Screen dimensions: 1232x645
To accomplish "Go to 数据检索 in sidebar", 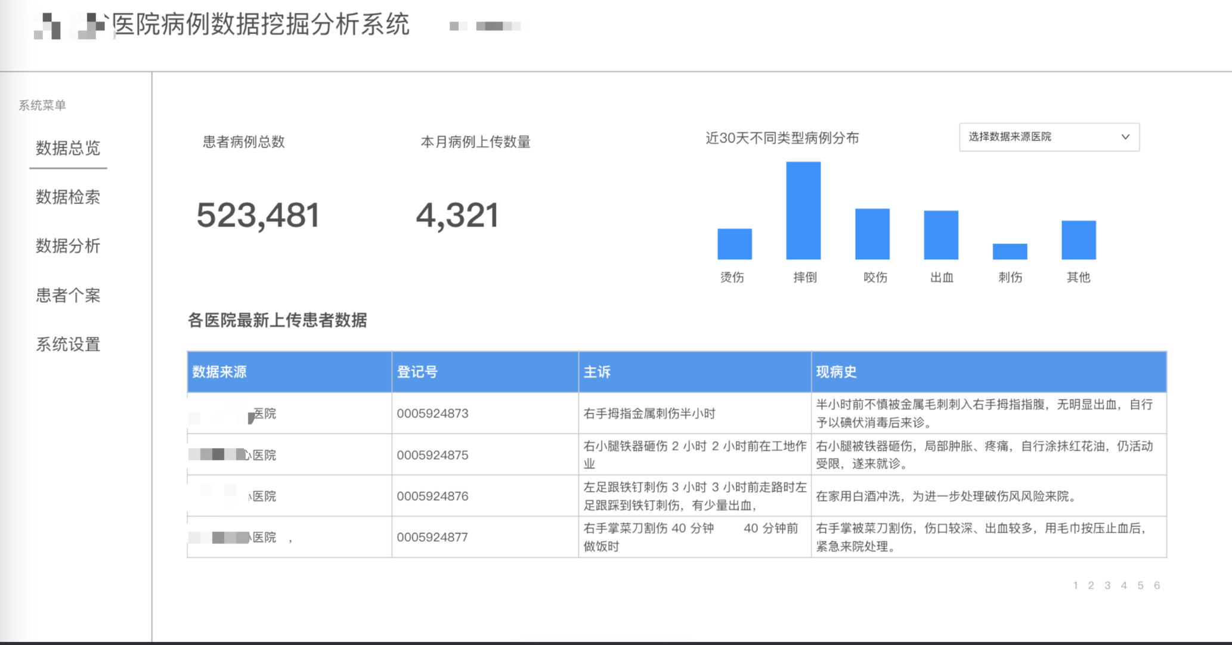I will [68, 197].
